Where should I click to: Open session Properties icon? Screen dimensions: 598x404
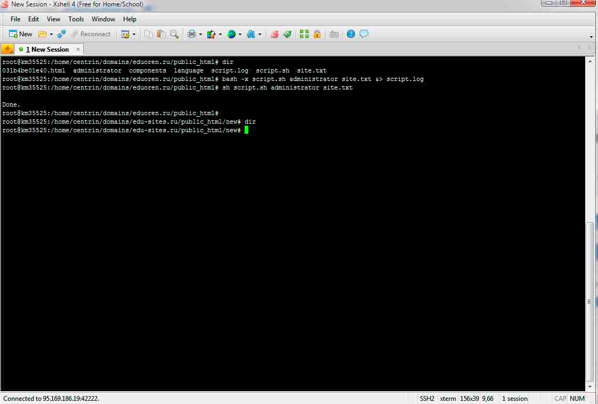coord(125,34)
